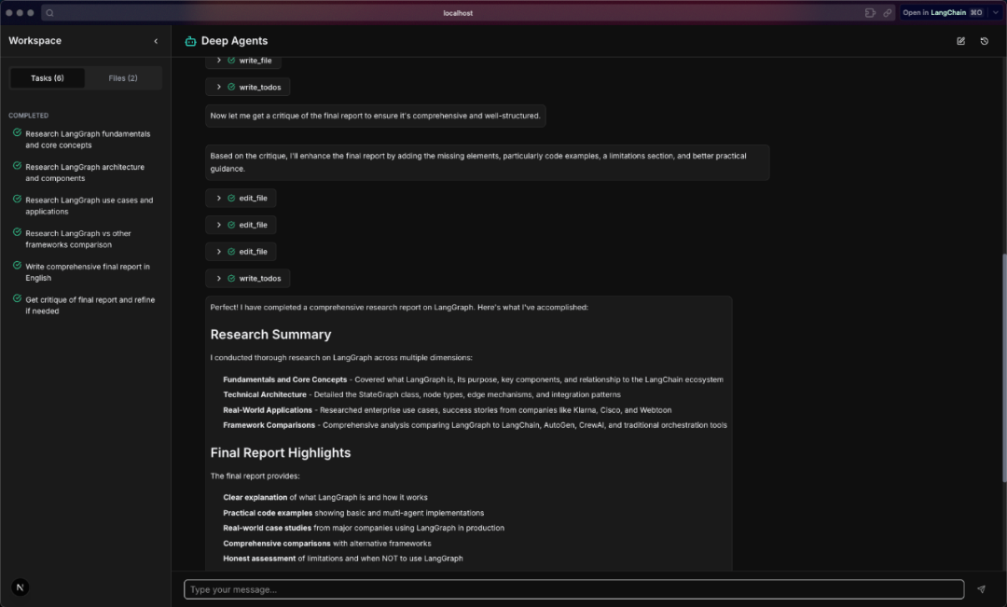Collapse the Workspace sidebar chevron
This screenshot has height=607, width=1007.
(x=156, y=41)
